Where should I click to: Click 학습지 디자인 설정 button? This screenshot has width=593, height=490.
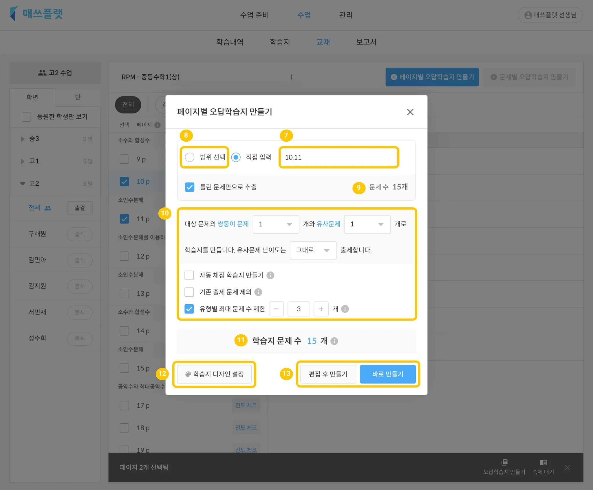tap(214, 374)
